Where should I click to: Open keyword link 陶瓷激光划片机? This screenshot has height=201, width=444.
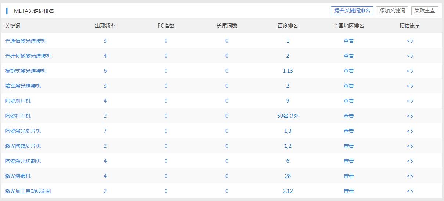pos(23,131)
